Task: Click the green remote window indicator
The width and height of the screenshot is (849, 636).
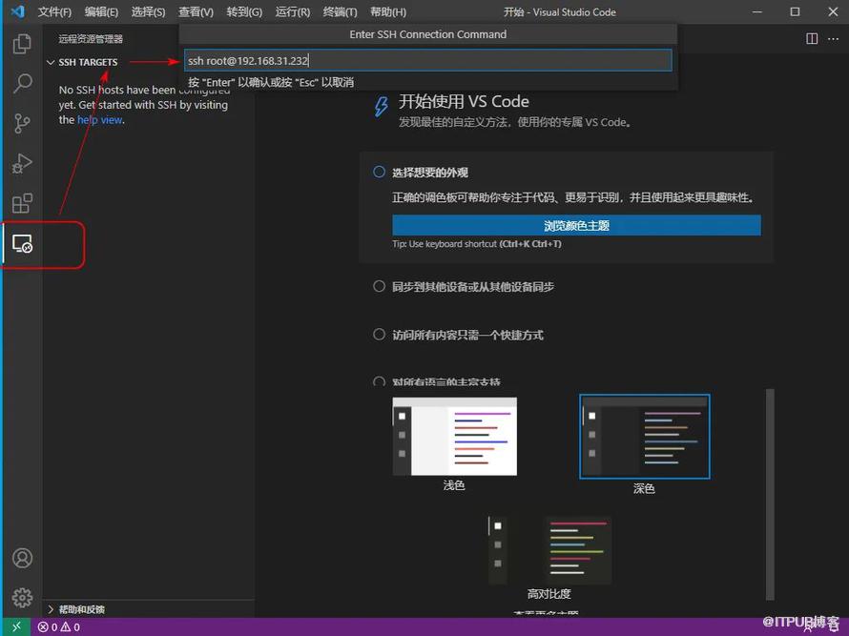Action: click(16, 627)
